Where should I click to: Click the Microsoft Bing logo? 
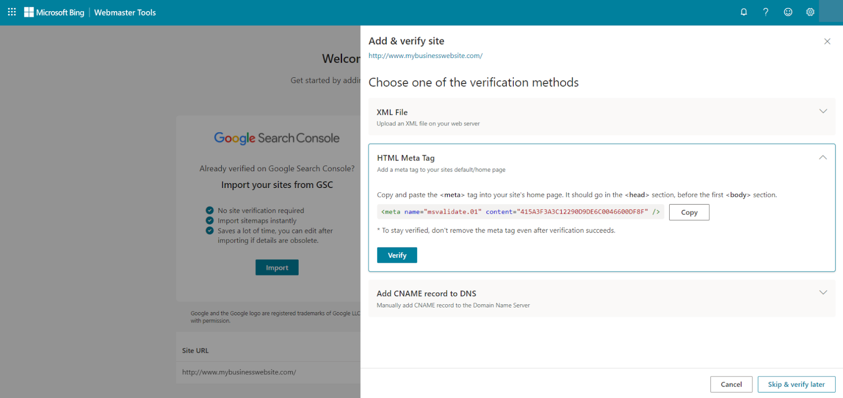(x=54, y=12)
